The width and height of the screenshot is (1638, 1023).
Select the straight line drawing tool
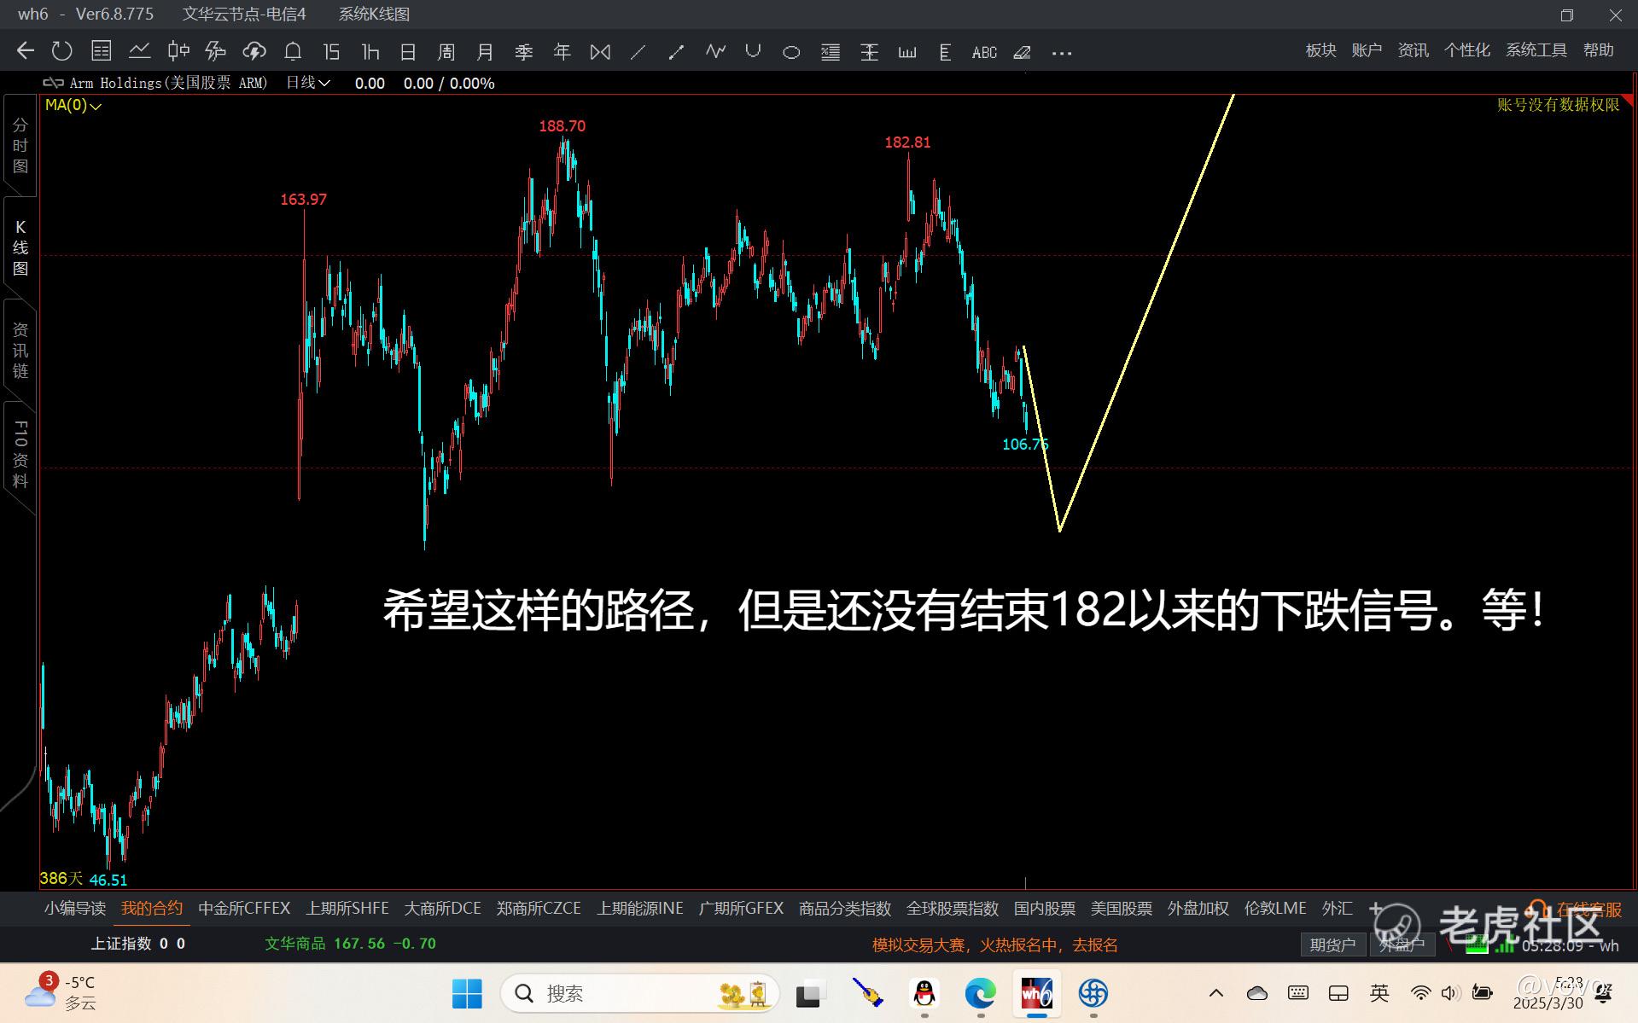point(638,52)
